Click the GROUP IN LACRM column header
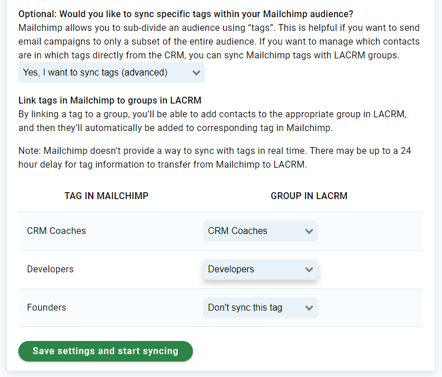This screenshot has height=377, width=442. pos(309,196)
